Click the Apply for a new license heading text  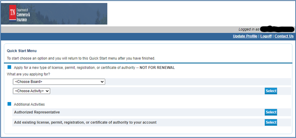tap(94, 68)
